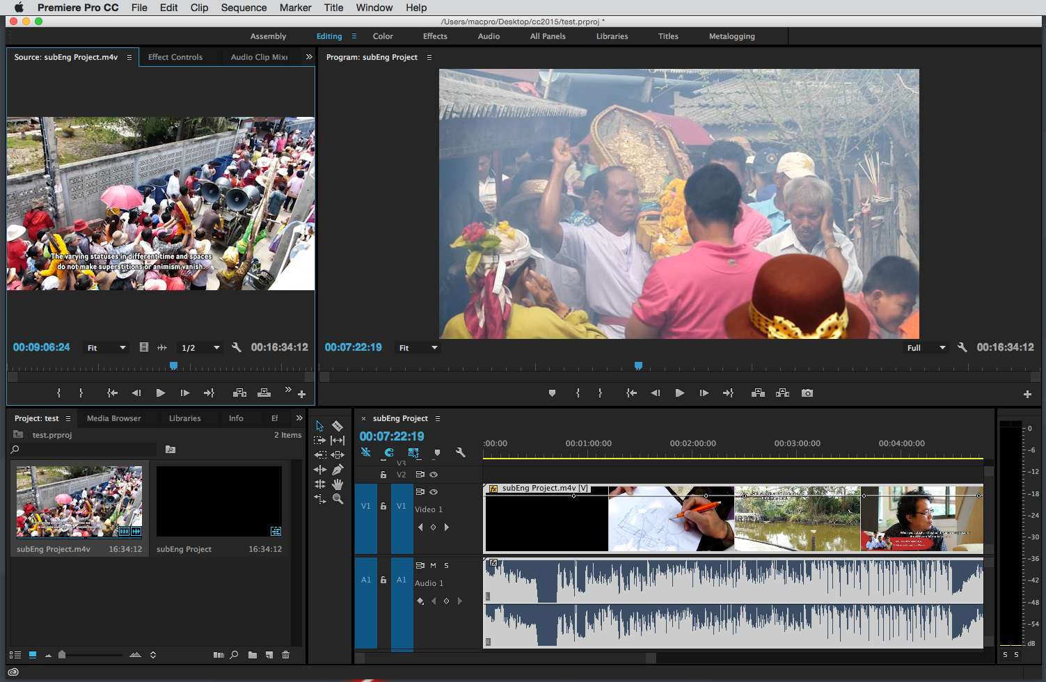
Task: Open the Sequence menu
Action: coord(244,8)
